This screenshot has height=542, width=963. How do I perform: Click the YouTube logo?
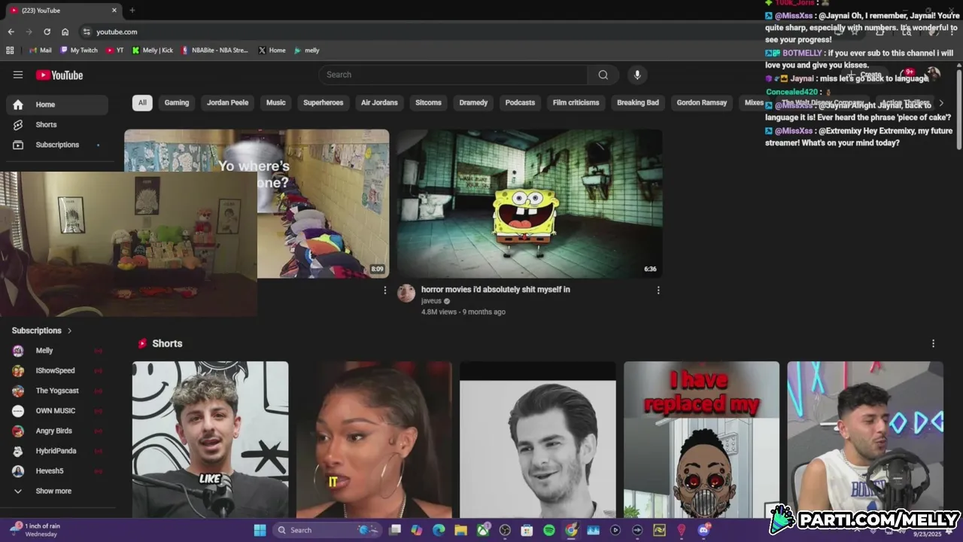coord(59,75)
